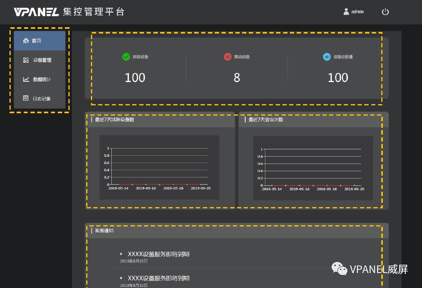Click the 数据统计 chart icon
The height and width of the screenshot is (288, 422).
point(26,79)
